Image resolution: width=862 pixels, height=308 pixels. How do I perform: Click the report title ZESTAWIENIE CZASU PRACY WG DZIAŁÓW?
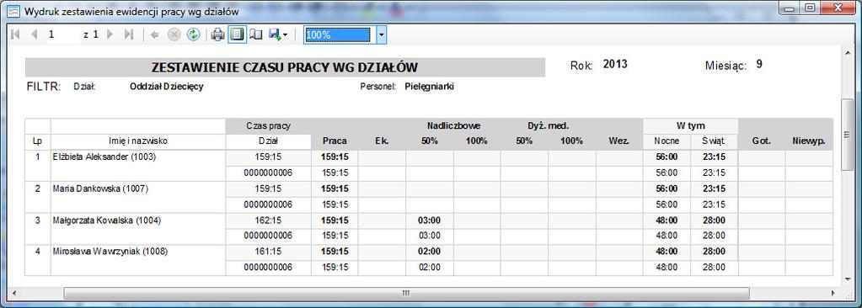(x=284, y=67)
